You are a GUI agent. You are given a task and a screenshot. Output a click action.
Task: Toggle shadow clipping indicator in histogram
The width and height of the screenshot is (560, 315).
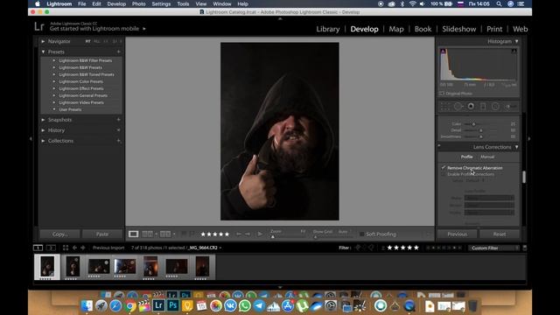443,52
